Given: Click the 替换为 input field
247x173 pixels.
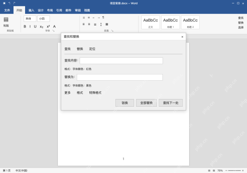Looking at the screenshot, I should pyautogui.click(x=120, y=77).
